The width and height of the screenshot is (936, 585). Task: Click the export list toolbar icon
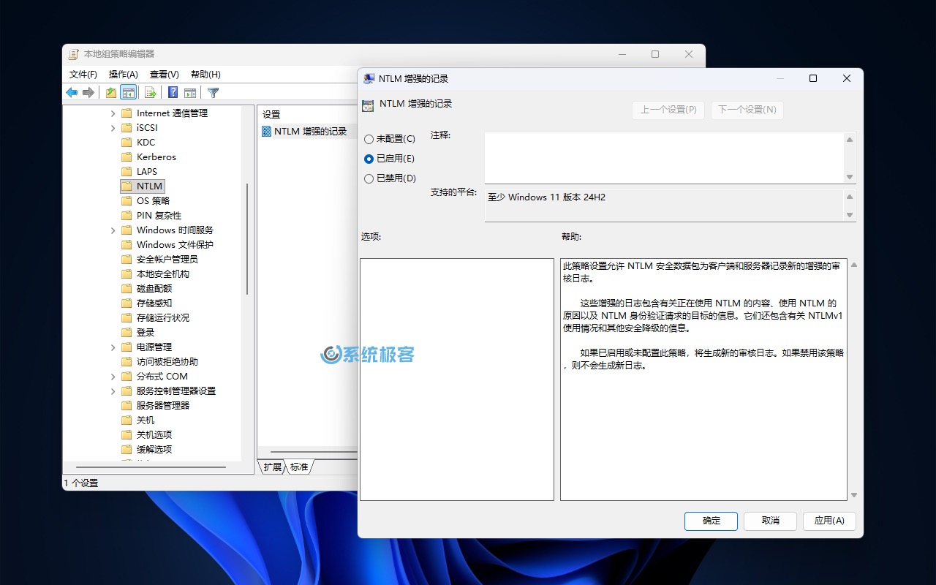tap(151, 92)
